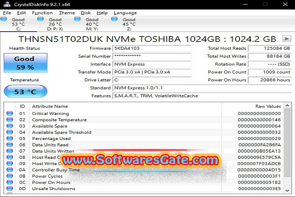Click the Total Host Reads value 125084 GB

270,48
